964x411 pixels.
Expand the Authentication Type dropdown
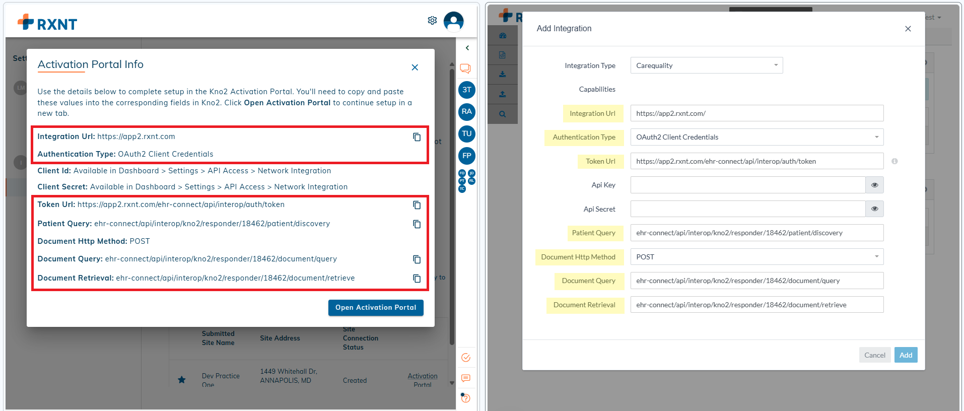coord(757,137)
